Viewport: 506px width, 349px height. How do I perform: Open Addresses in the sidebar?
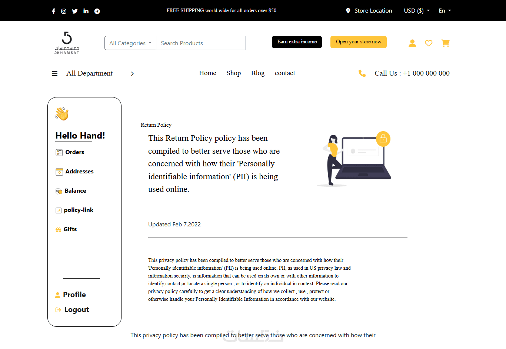79,172
